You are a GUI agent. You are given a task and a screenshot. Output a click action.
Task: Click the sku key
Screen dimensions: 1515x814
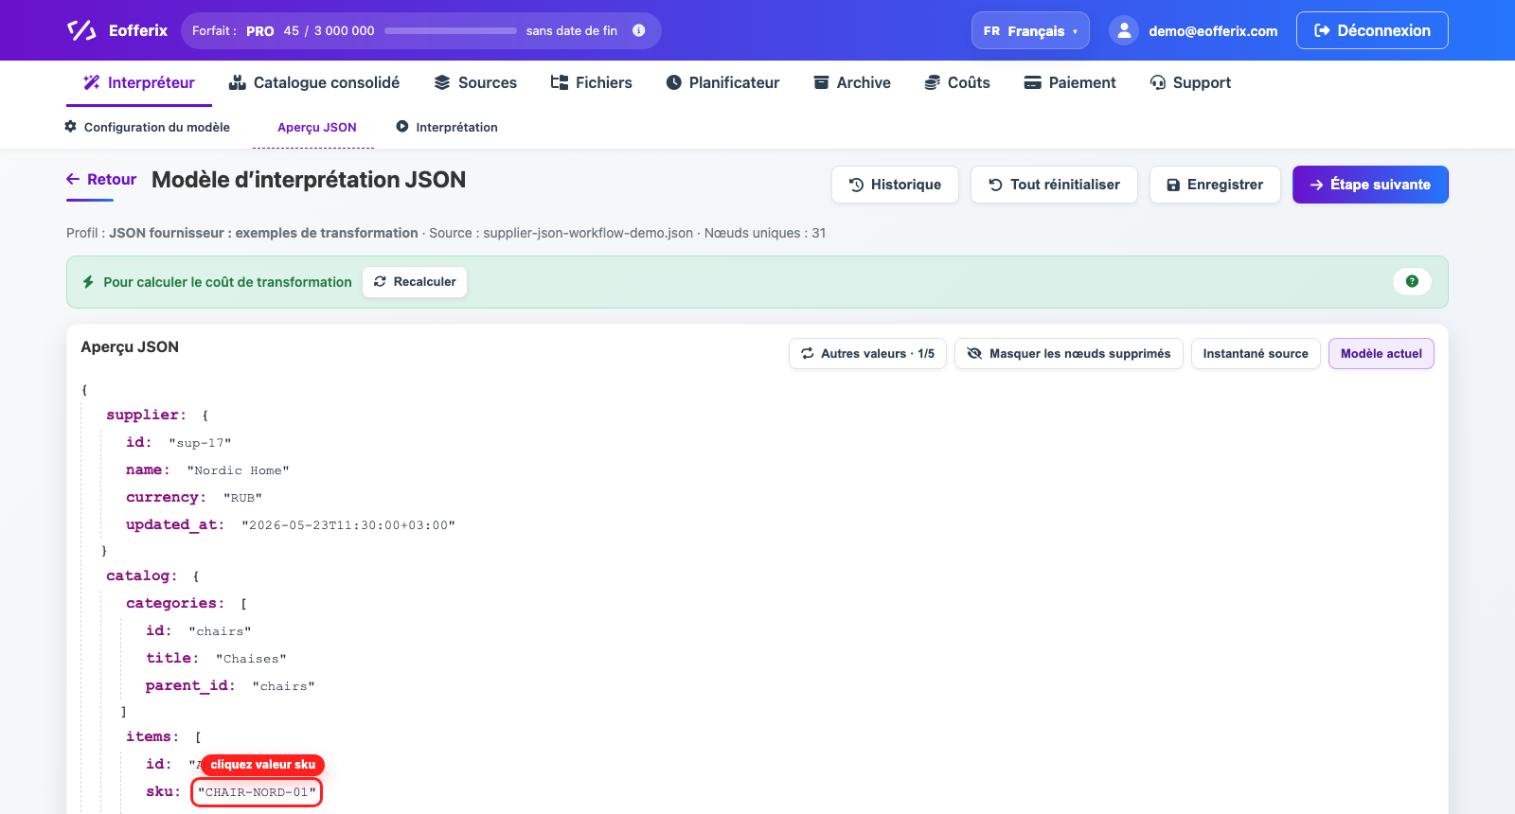pyautogui.click(x=163, y=791)
